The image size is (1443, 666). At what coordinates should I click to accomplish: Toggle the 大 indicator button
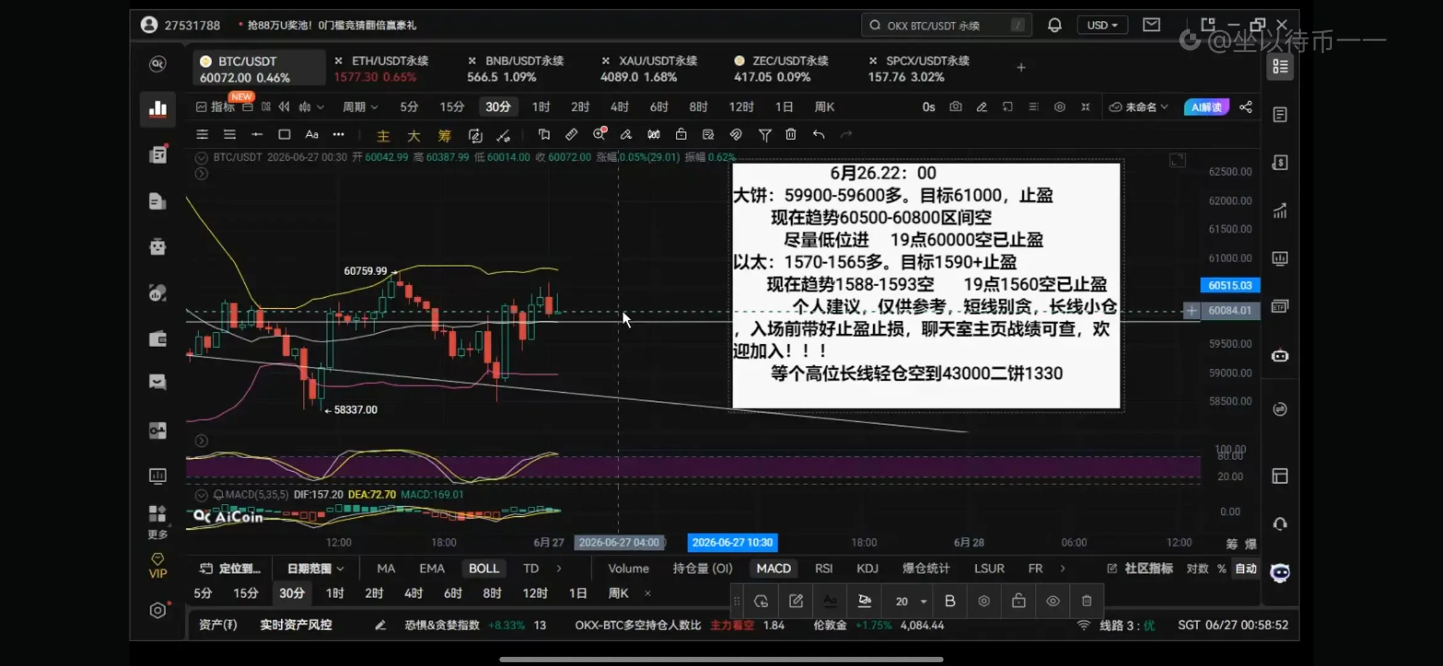click(413, 136)
